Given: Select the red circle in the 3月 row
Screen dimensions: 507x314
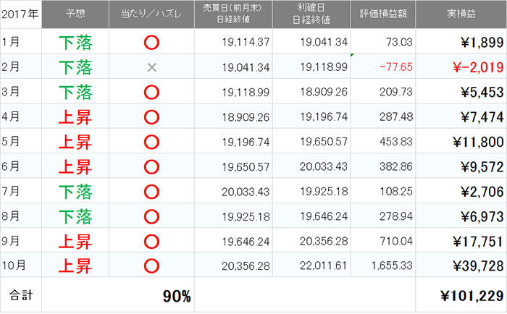Looking at the screenshot, I should 151,93.
